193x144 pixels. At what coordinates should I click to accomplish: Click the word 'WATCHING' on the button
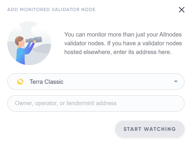tap(162, 129)
